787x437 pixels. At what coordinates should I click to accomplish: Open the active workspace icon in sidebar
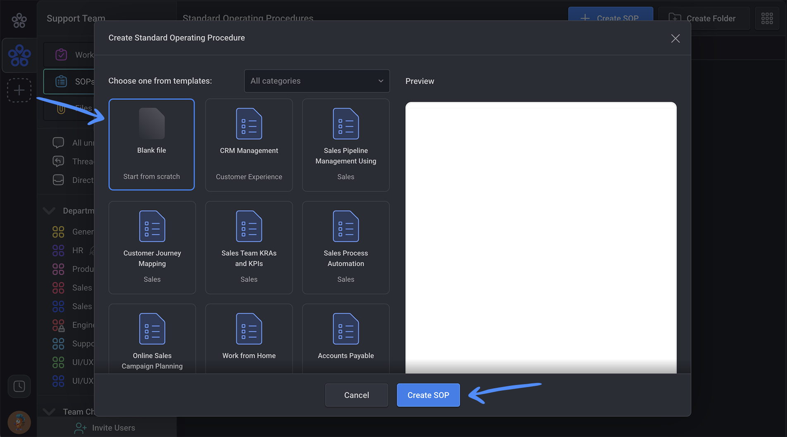(19, 55)
